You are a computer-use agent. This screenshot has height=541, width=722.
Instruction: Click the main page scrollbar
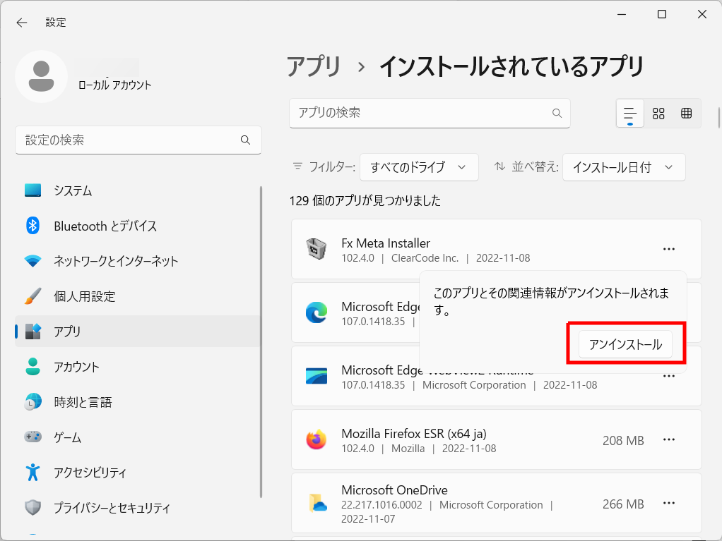719,118
